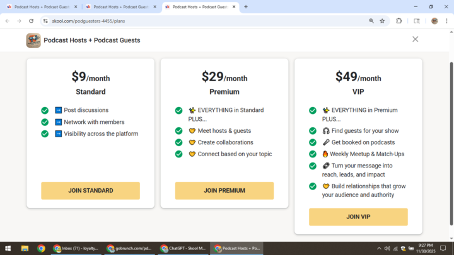Click Turn your message into reach text
Image resolution: width=454 pixels, height=255 pixels.
coord(358,170)
